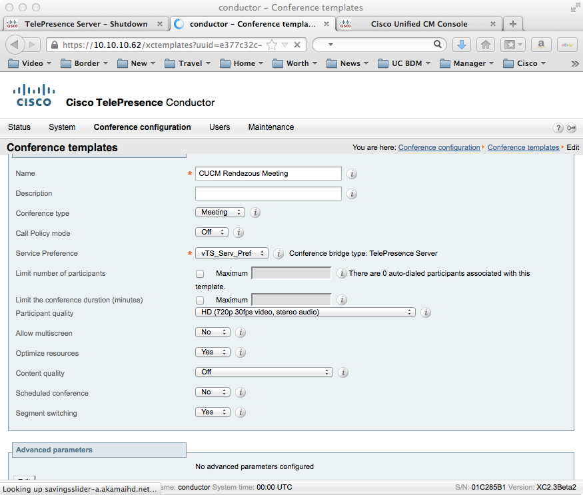This screenshot has height=495, width=583.
Task: Open the Users menu
Action: coord(219,127)
